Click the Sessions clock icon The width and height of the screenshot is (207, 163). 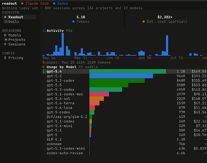click(x=5, y=44)
